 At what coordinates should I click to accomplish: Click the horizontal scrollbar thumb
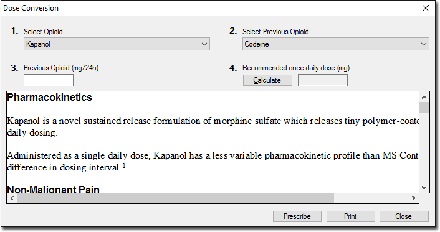click(x=176, y=198)
